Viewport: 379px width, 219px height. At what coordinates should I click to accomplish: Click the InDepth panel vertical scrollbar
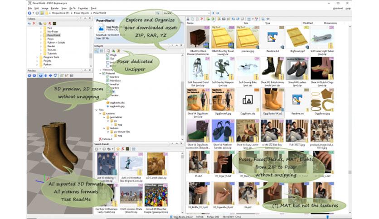point(183,109)
